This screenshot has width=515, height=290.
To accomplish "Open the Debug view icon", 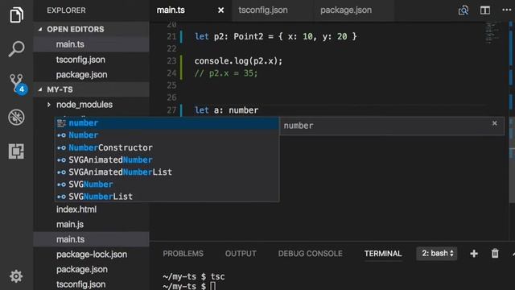I will click(16, 117).
